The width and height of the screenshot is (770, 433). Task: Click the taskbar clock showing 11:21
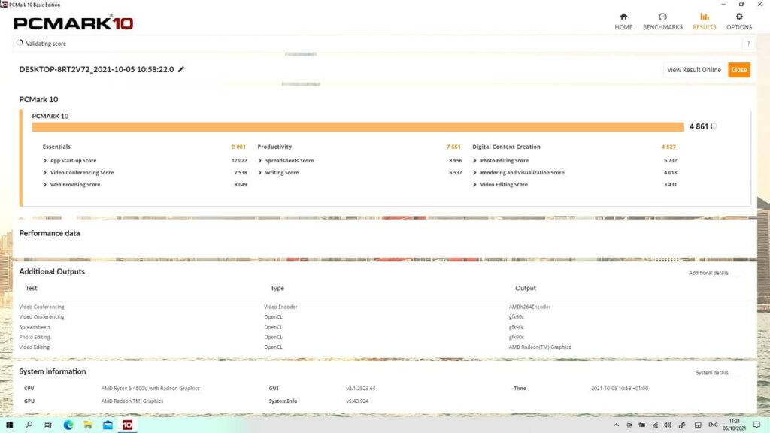[x=734, y=425]
